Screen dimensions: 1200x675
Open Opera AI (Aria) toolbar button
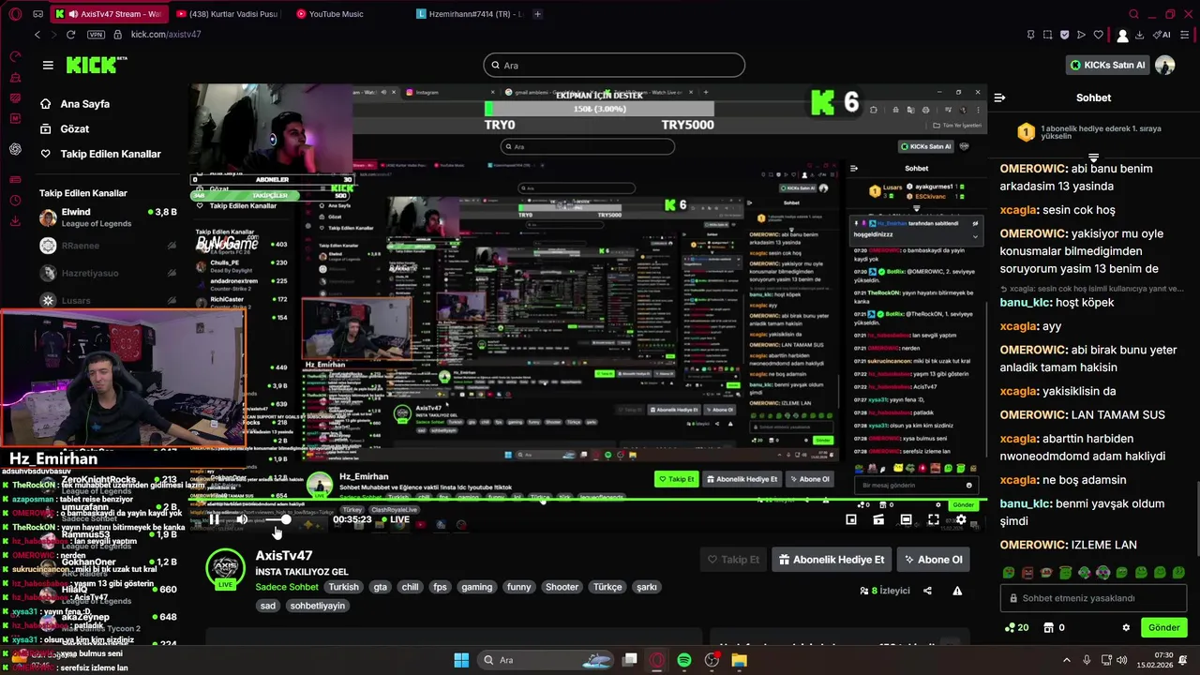(1162, 35)
